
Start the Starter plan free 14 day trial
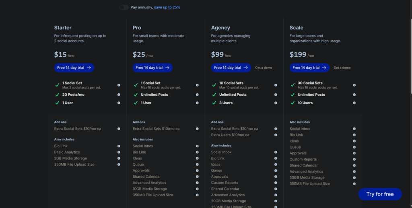click(74, 68)
